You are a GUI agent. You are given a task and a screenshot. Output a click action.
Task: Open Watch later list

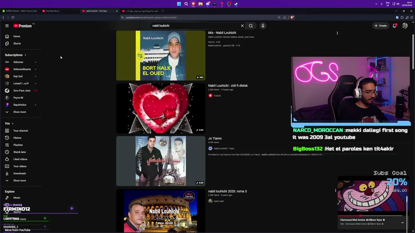pyautogui.click(x=16, y=152)
